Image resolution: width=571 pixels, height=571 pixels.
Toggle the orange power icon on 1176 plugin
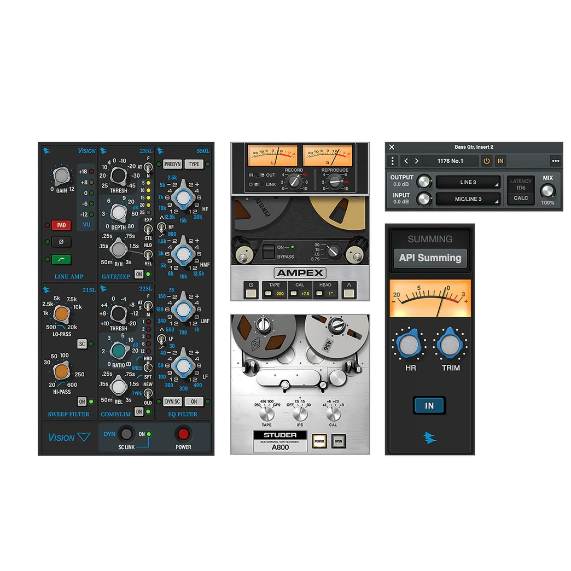coord(487,161)
